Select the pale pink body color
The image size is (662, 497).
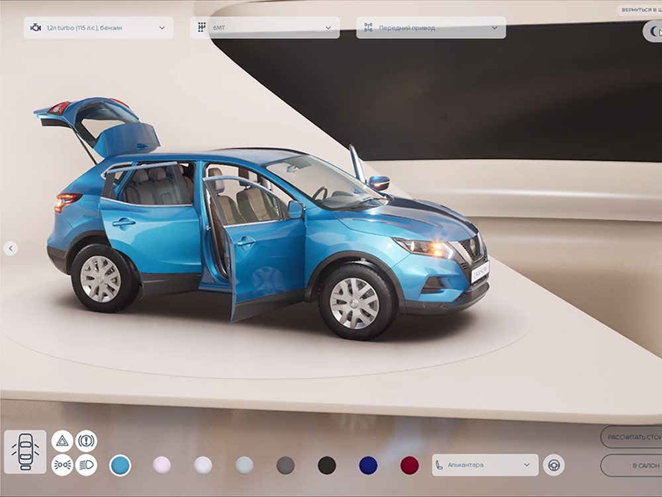162,465
